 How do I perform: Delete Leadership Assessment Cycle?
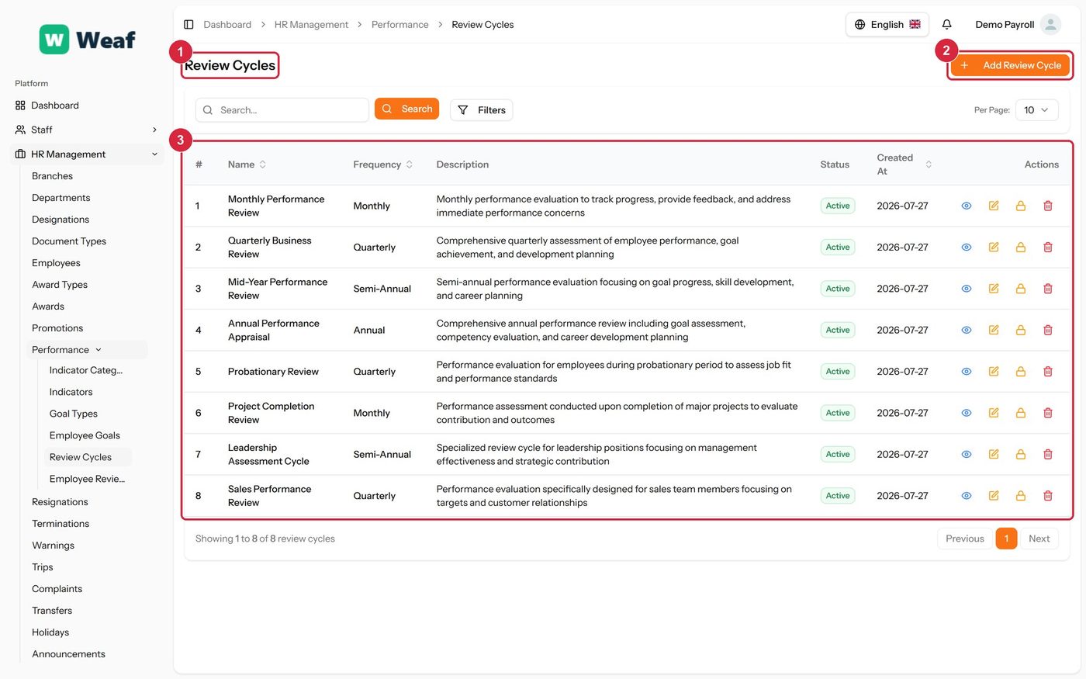(x=1048, y=454)
